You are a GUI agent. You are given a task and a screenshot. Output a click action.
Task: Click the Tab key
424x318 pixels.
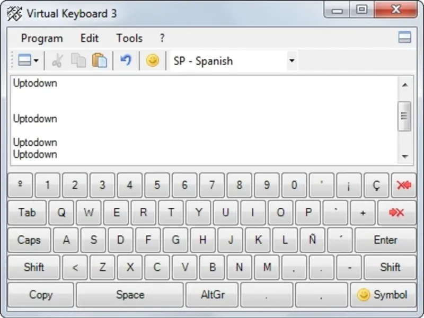27,213
